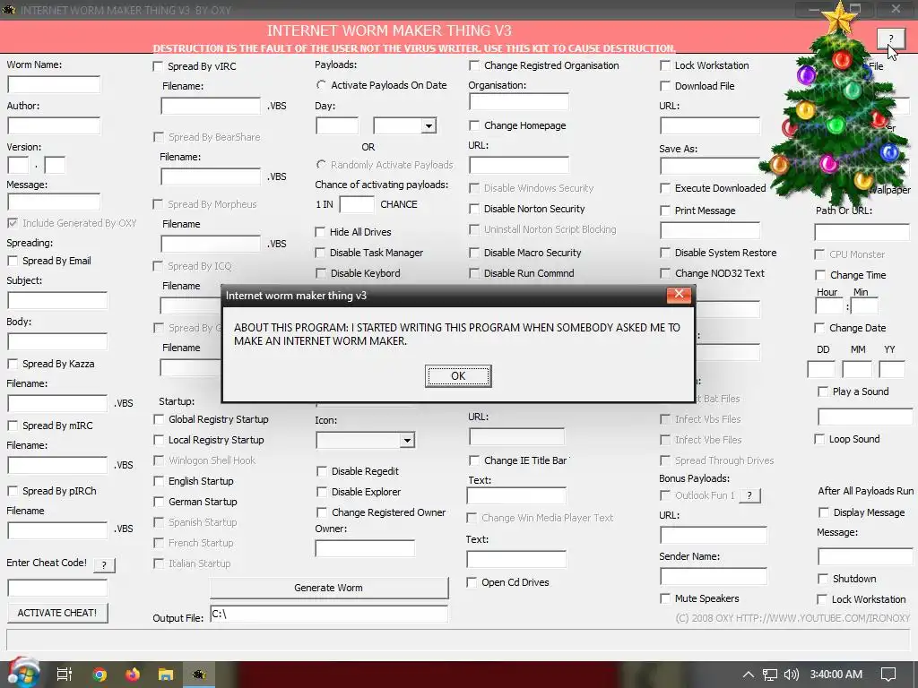Enable the Play a Sound checkbox

823,392
